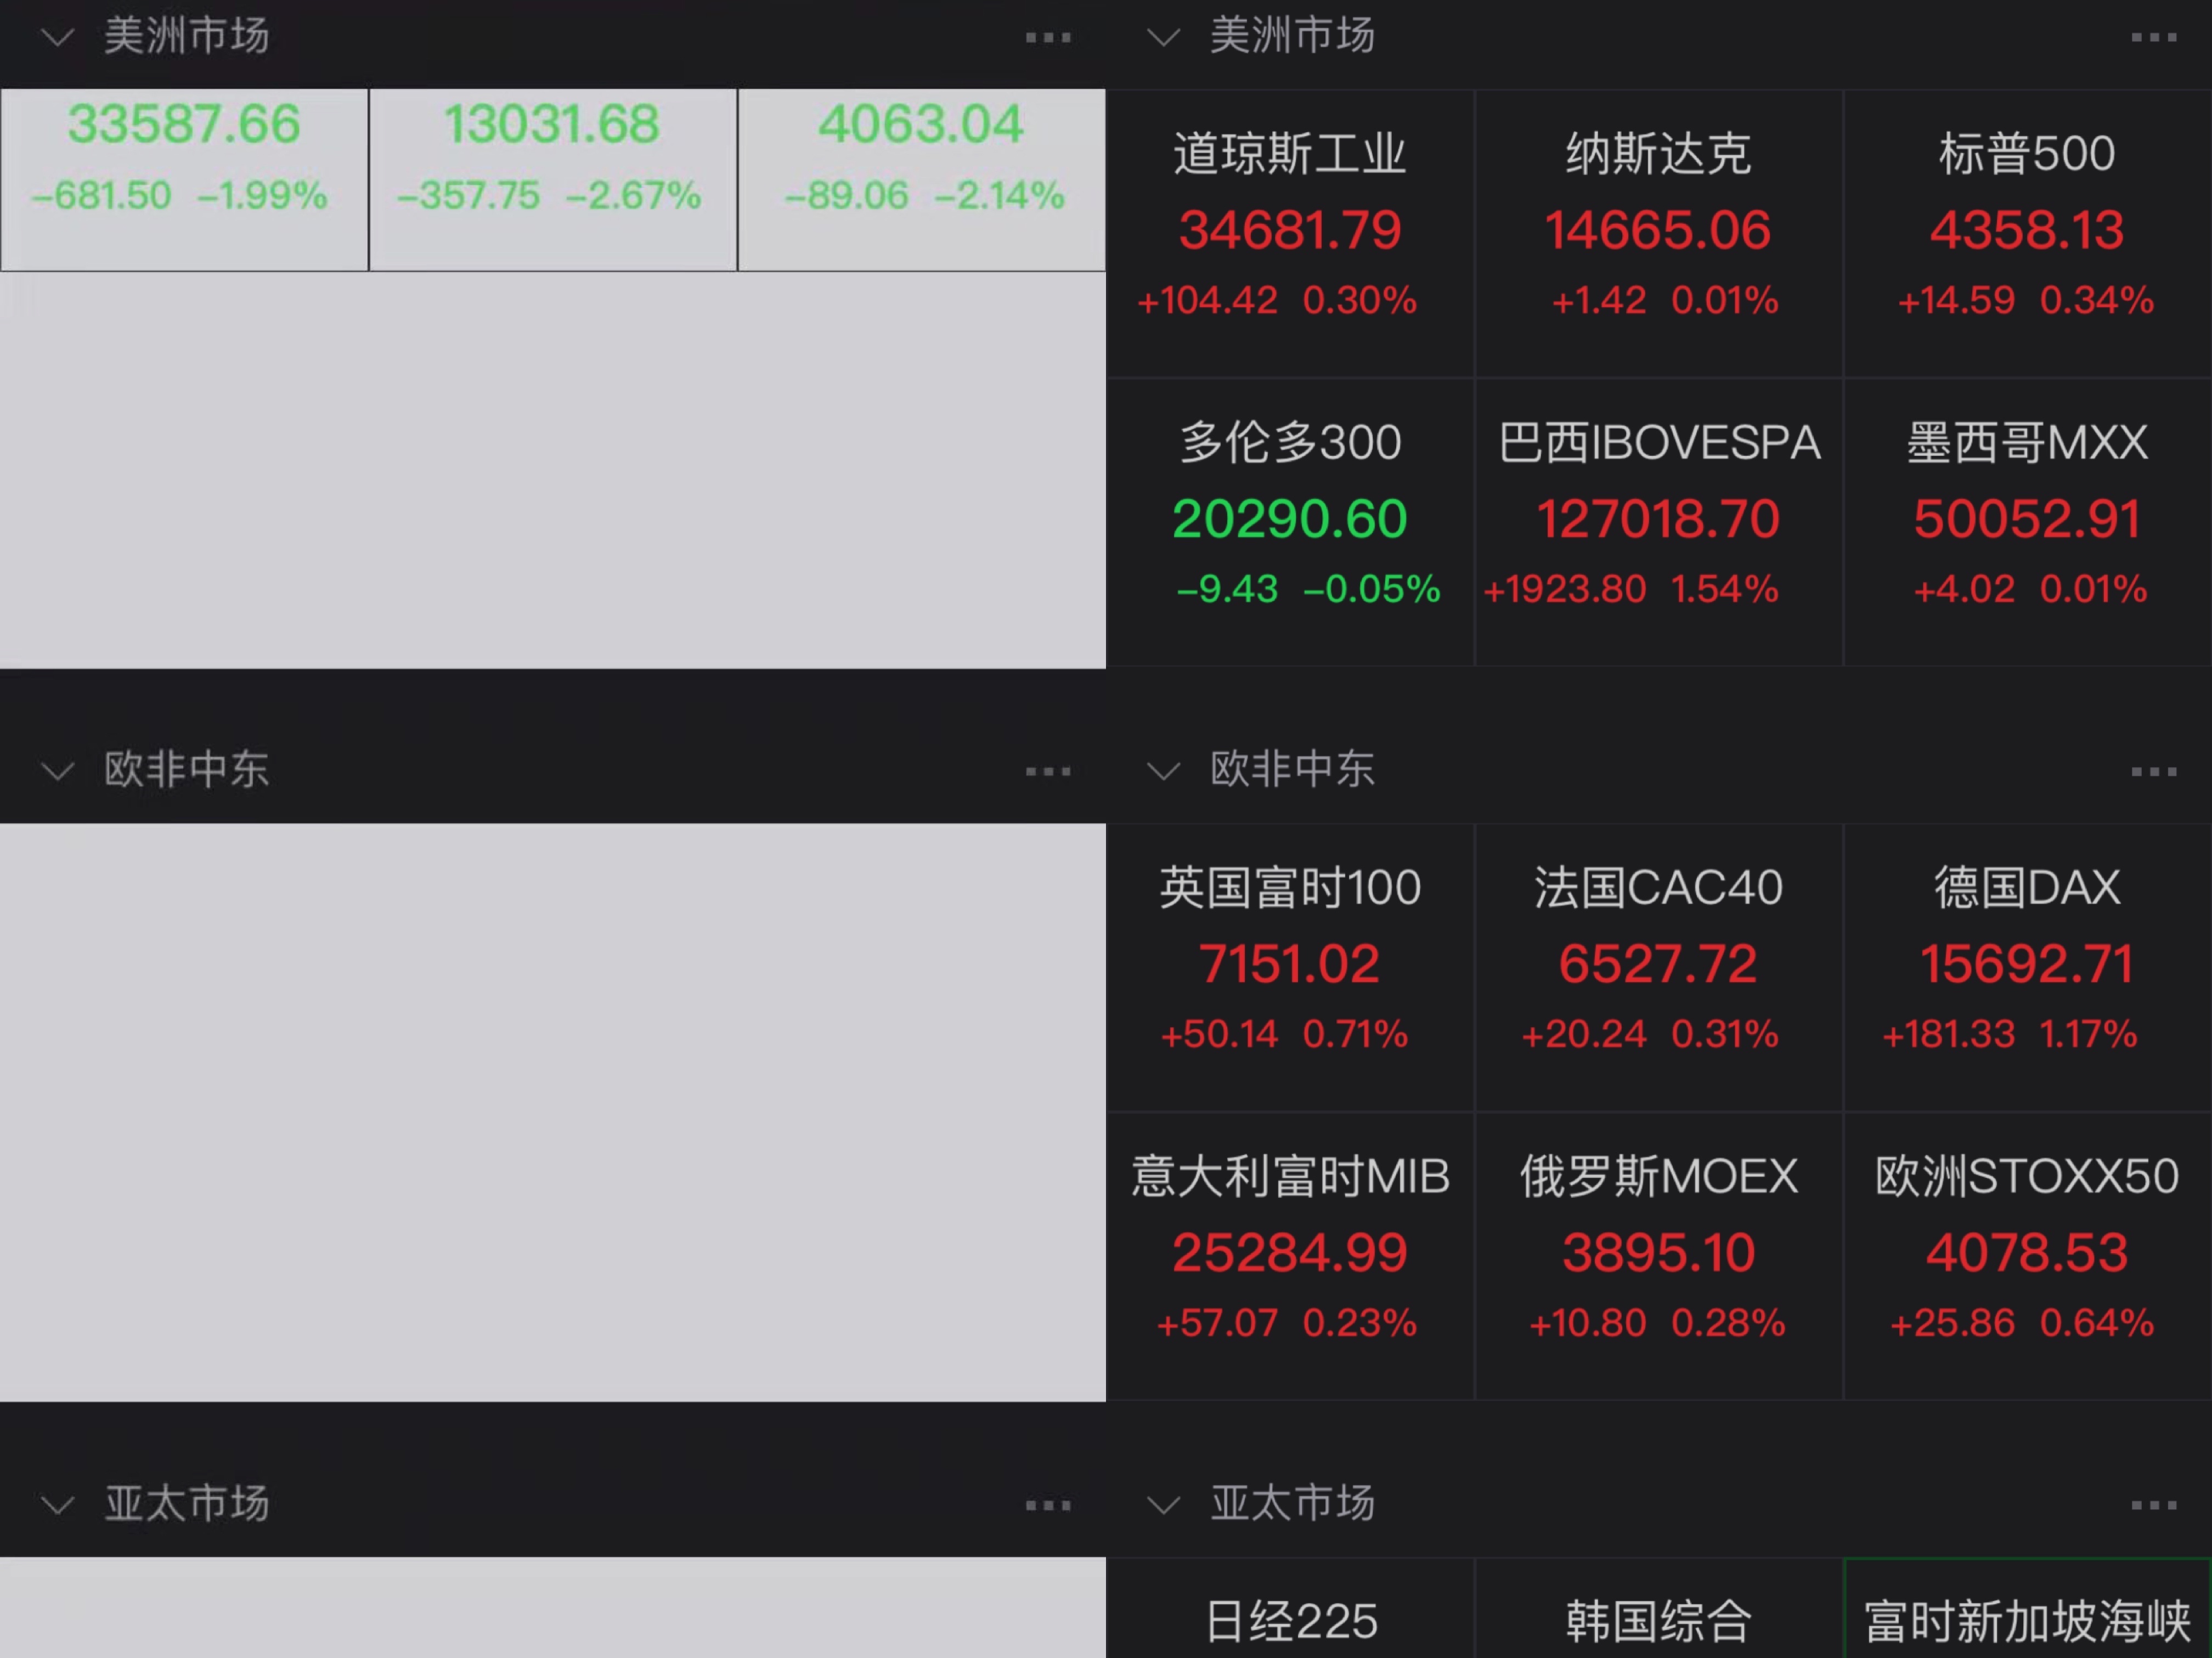
Task: Select the 标普500 index tile
Action: pyautogui.click(x=2027, y=232)
